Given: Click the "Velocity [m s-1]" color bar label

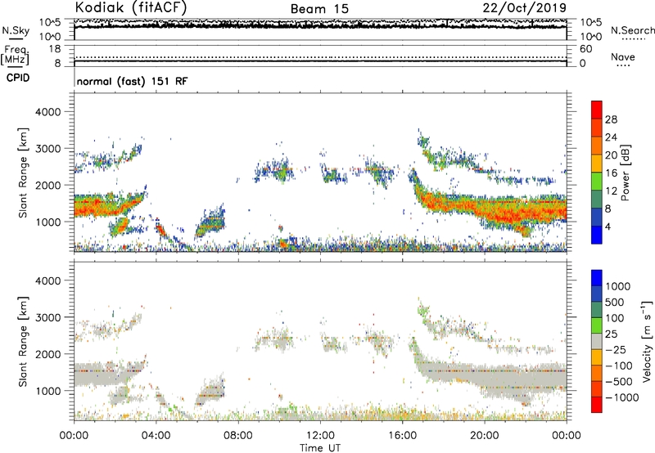Looking at the screenshot, I should [x=647, y=341].
